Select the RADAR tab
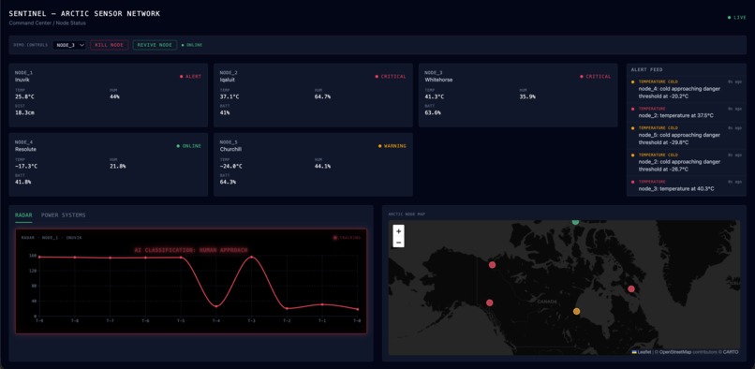Image resolution: width=755 pixels, height=369 pixels. pos(23,214)
